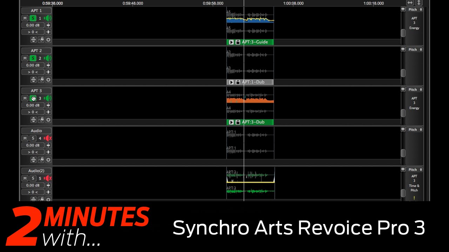Click the Audio(2) 0.00 dB level field
This screenshot has height=252, width=449.
pos(33,185)
